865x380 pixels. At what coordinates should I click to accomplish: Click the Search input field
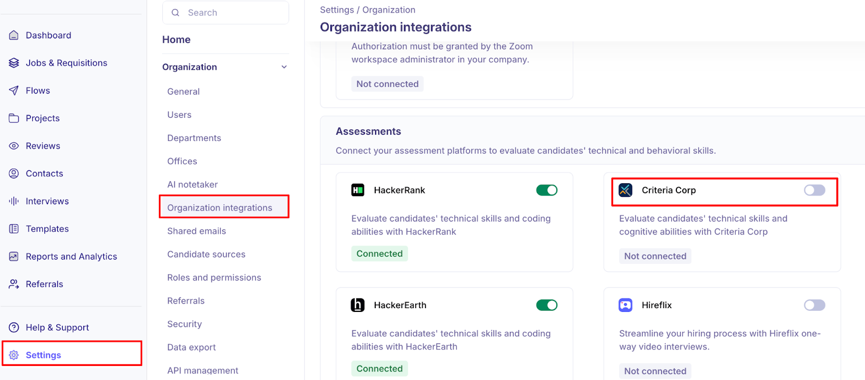(x=232, y=12)
